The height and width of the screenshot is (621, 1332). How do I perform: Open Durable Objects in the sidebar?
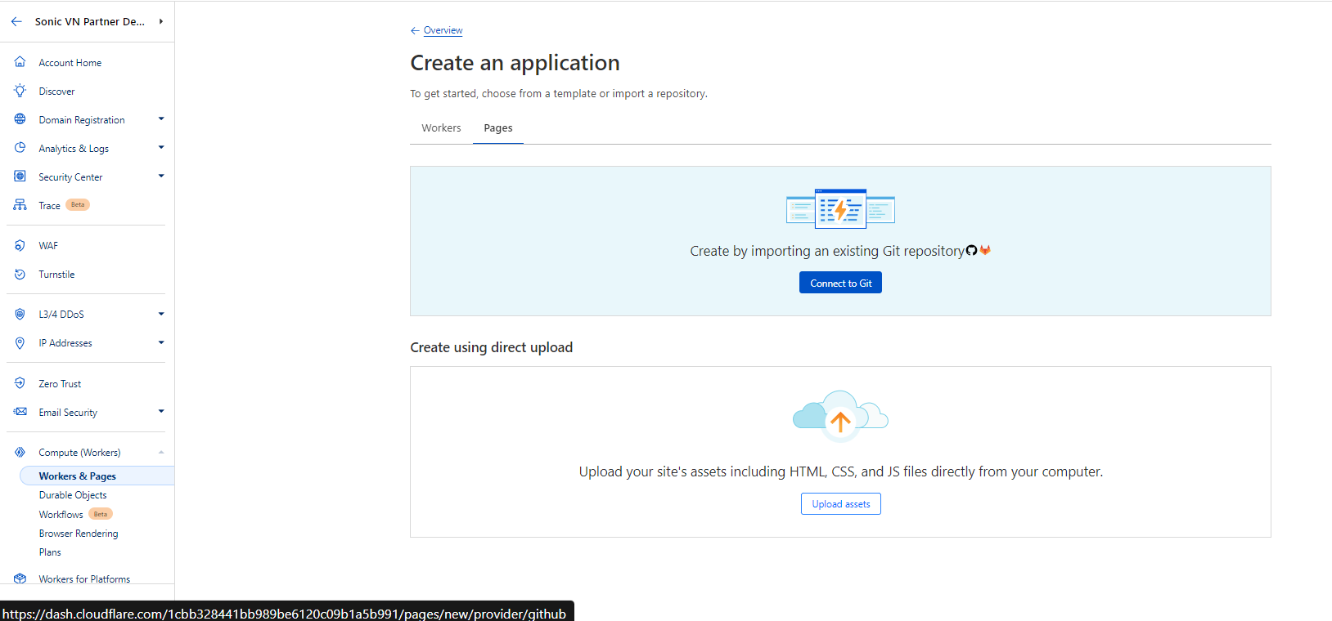tap(73, 495)
